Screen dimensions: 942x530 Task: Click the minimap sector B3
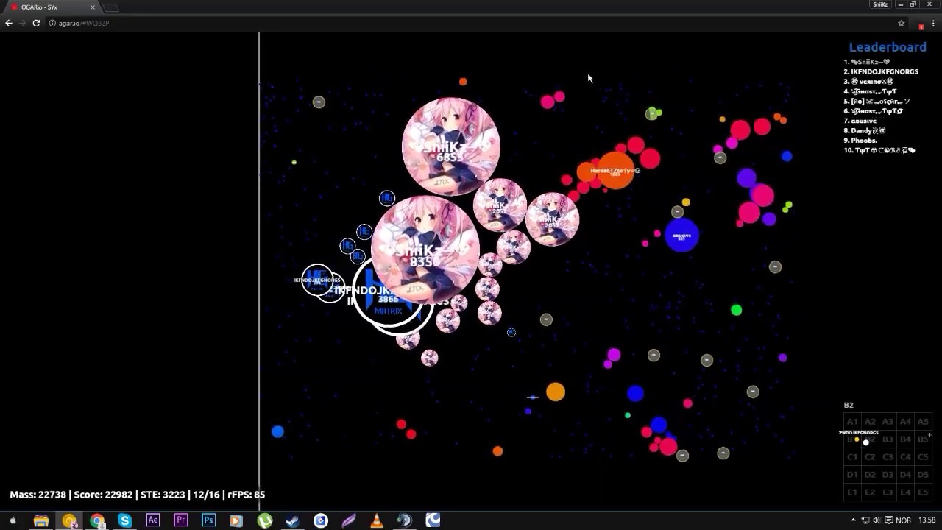(x=888, y=439)
